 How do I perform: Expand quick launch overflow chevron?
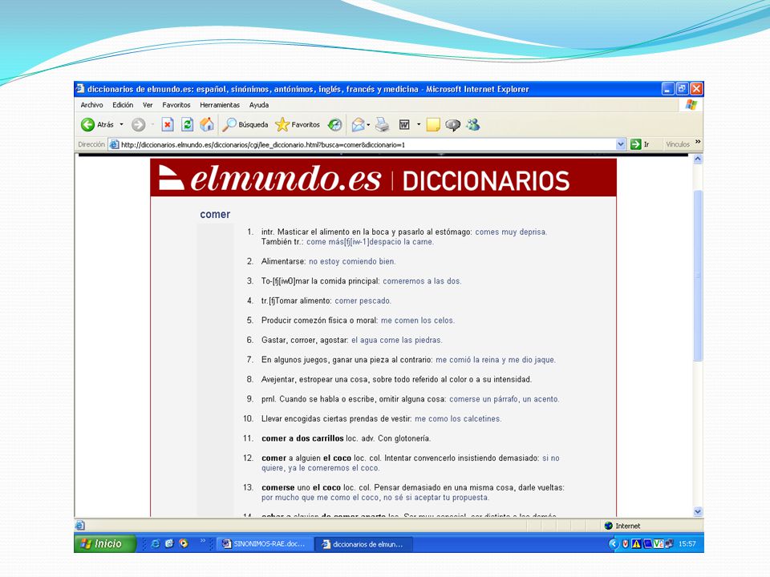(203, 541)
